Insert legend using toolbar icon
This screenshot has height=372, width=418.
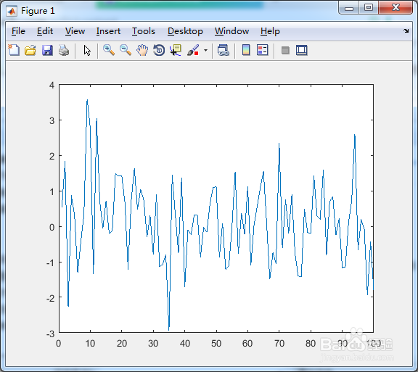click(263, 50)
